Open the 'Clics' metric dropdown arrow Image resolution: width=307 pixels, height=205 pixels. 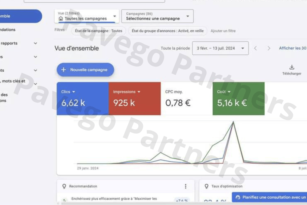(x=74, y=92)
